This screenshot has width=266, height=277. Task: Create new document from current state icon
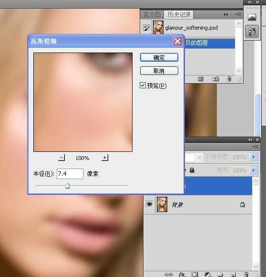[200, 79]
